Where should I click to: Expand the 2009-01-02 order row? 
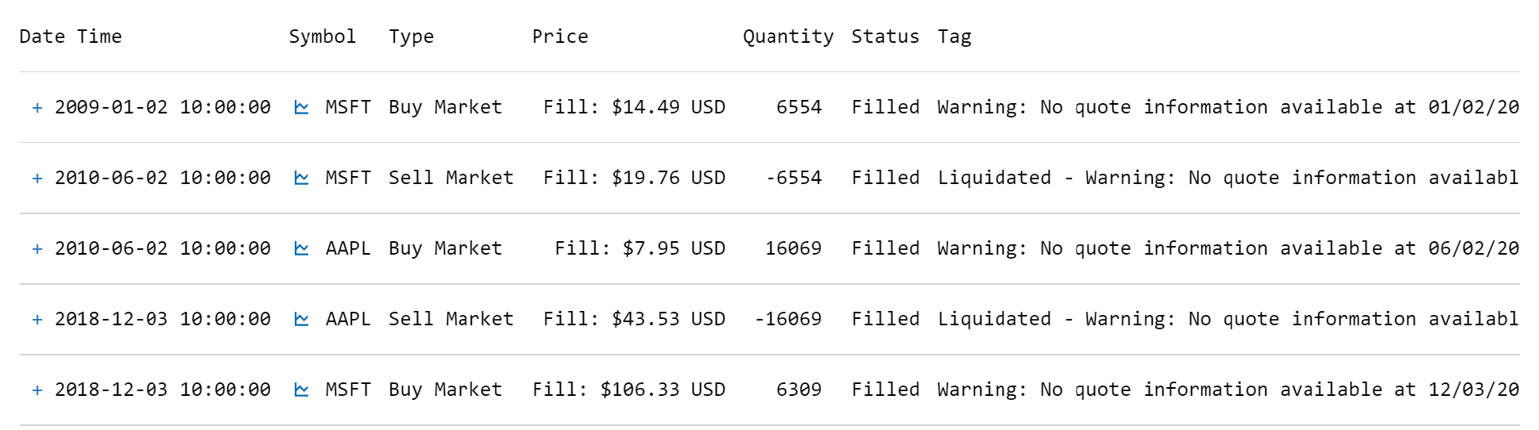click(37, 108)
